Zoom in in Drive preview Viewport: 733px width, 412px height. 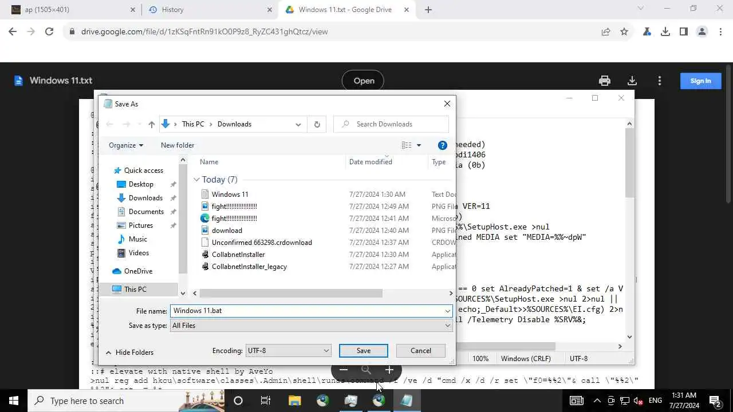389,370
